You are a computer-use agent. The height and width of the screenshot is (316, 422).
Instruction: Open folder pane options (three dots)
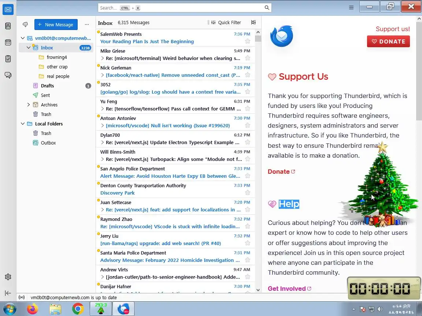click(x=87, y=25)
